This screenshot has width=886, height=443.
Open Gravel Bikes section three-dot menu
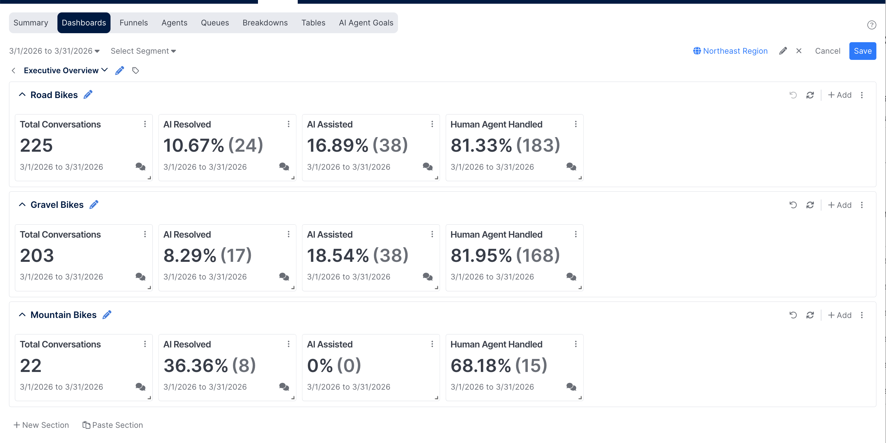pyautogui.click(x=862, y=205)
